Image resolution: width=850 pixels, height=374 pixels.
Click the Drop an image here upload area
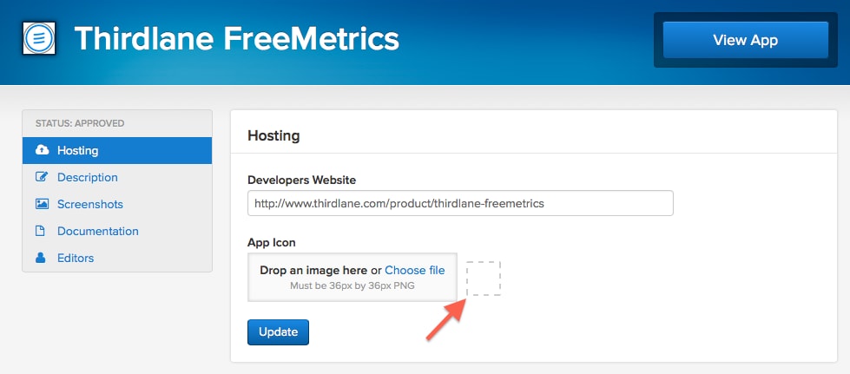[x=353, y=277]
